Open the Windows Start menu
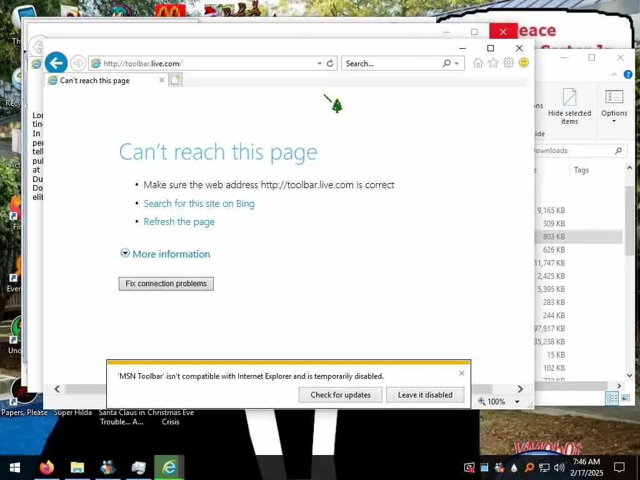The height and width of the screenshot is (480, 640). click(15, 467)
